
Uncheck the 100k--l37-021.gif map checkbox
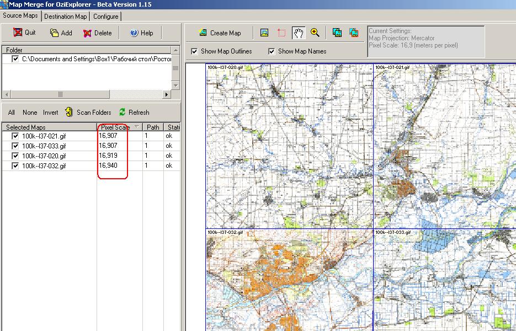[x=15, y=136]
